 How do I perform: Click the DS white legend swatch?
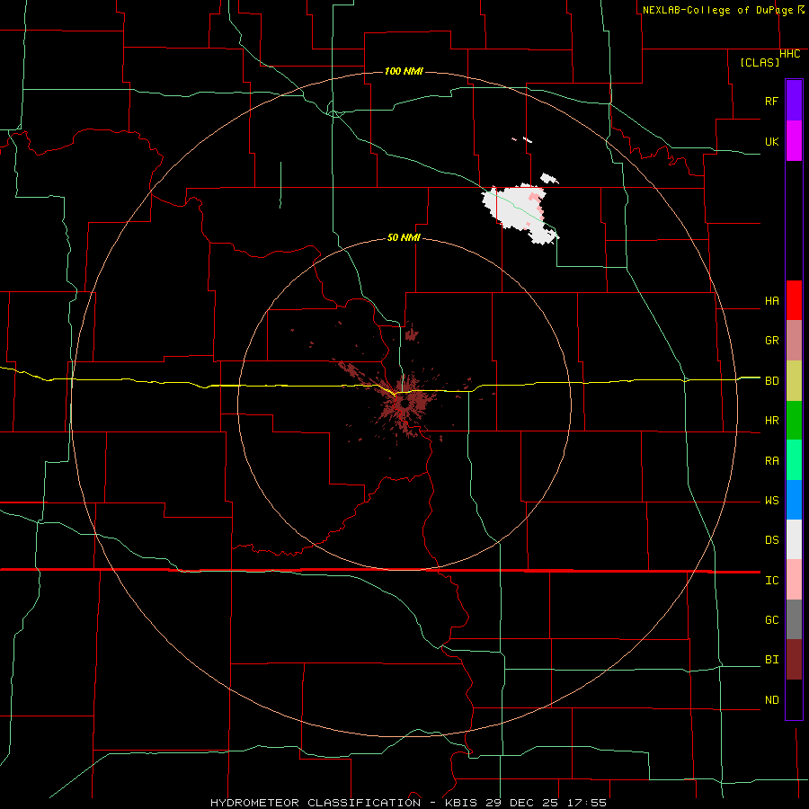794,539
